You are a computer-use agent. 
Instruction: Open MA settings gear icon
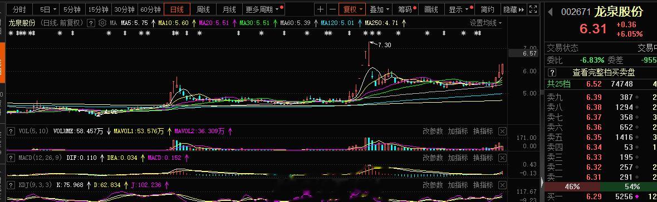click(x=102, y=23)
